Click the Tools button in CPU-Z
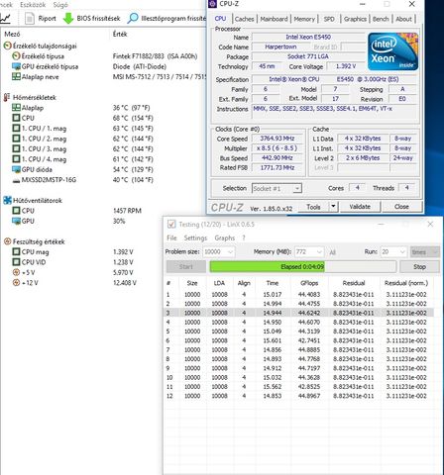Viewport: 444px width, 475px height. (x=313, y=207)
